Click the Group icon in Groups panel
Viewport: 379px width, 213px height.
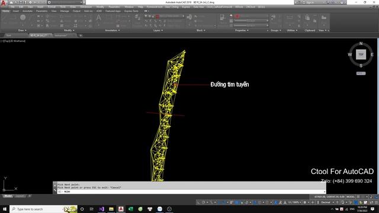(274, 17)
